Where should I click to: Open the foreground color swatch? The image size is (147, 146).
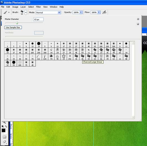pyautogui.click(x=4, y=130)
